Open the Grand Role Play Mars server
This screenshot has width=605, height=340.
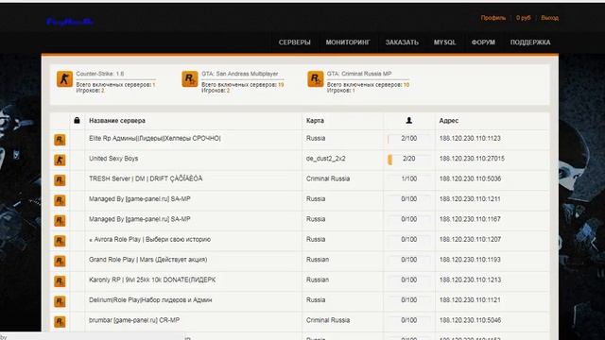click(x=147, y=260)
